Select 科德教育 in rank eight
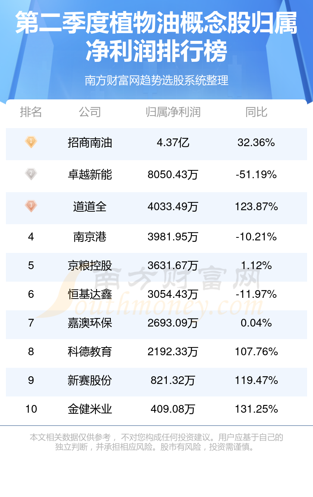The image size is (313, 497). [90, 352]
